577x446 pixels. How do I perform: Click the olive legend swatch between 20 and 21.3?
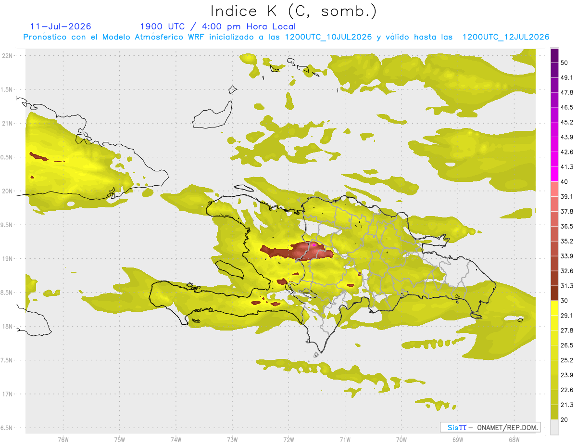tap(554, 412)
